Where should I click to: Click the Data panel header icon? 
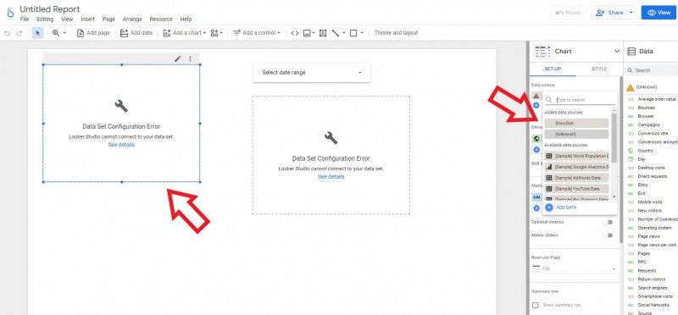[631, 51]
